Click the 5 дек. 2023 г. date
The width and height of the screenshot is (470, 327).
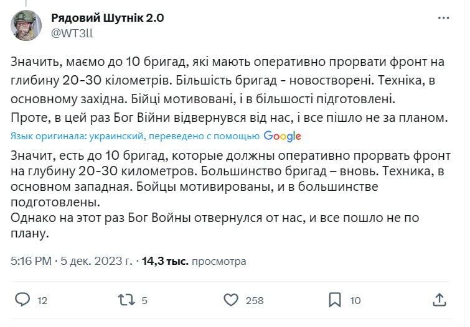point(96,262)
